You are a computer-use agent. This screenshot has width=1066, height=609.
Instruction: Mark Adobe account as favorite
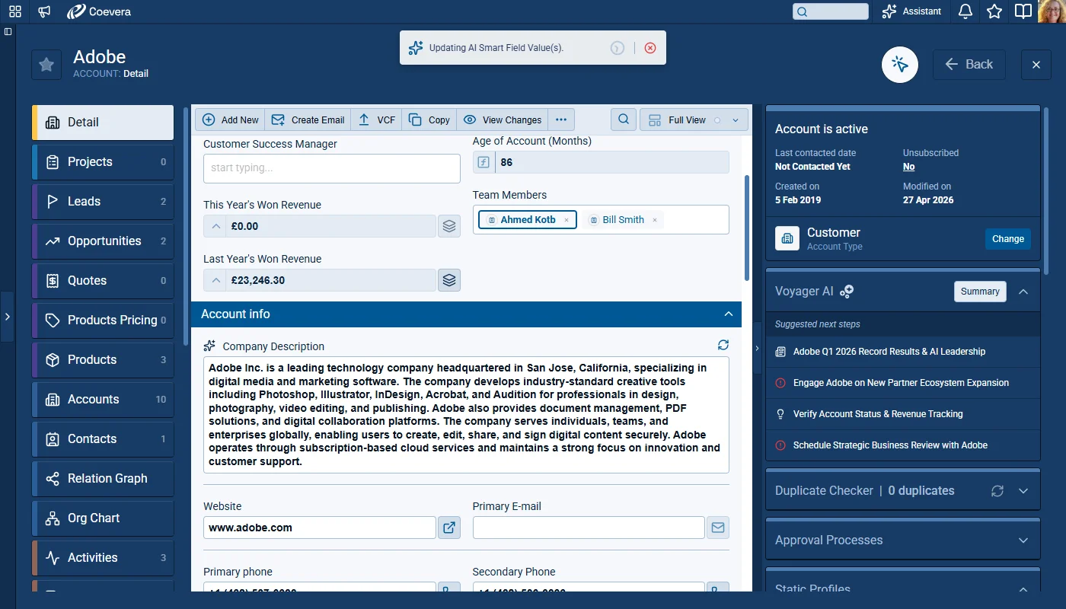coord(46,65)
